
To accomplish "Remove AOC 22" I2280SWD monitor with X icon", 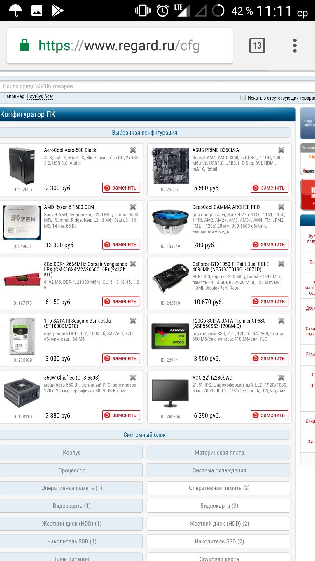I will (281, 378).
